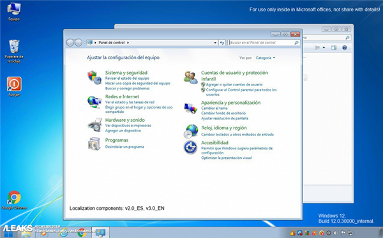Open Cuentas de usuario y protección infantil heading
This screenshot has width=383, height=238.
[234, 76]
